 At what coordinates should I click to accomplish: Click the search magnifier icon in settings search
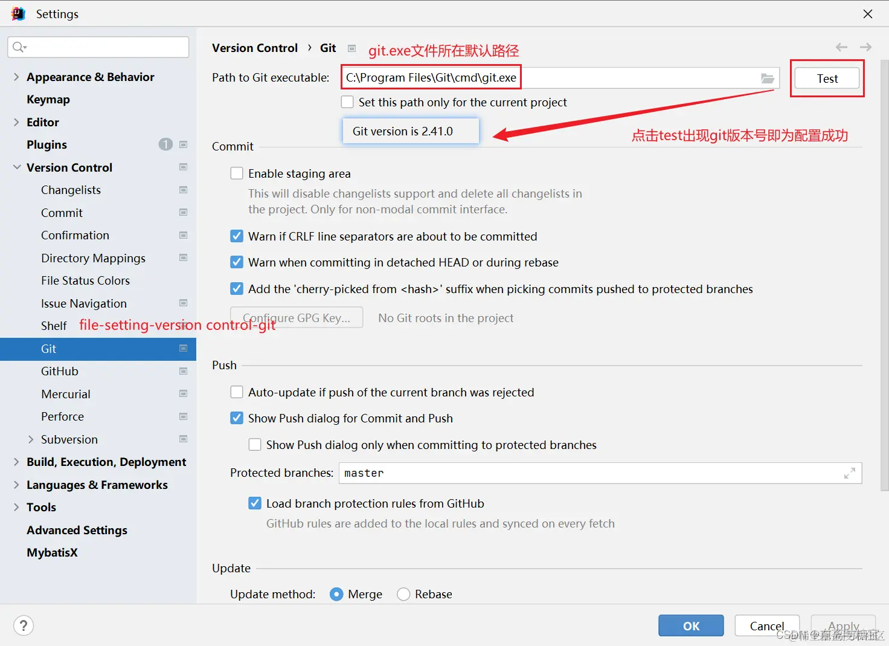pyautogui.click(x=19, y=47)
